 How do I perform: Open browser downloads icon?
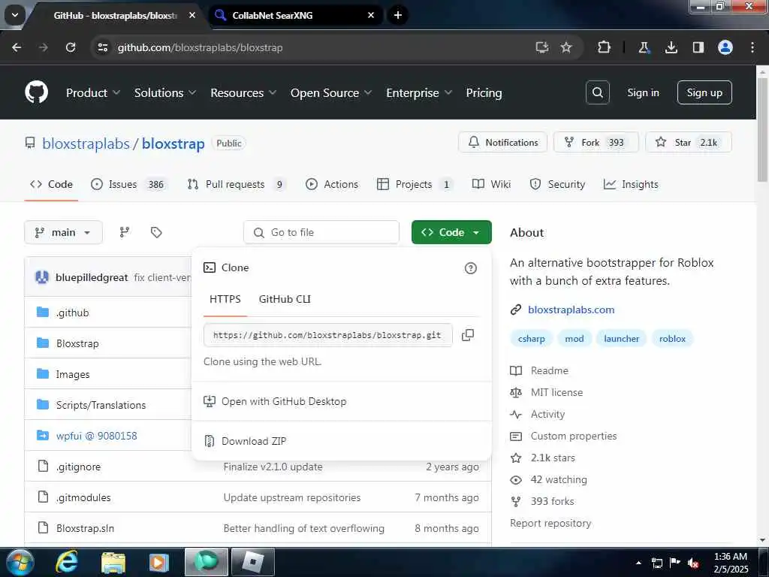[x=671, y=47]
